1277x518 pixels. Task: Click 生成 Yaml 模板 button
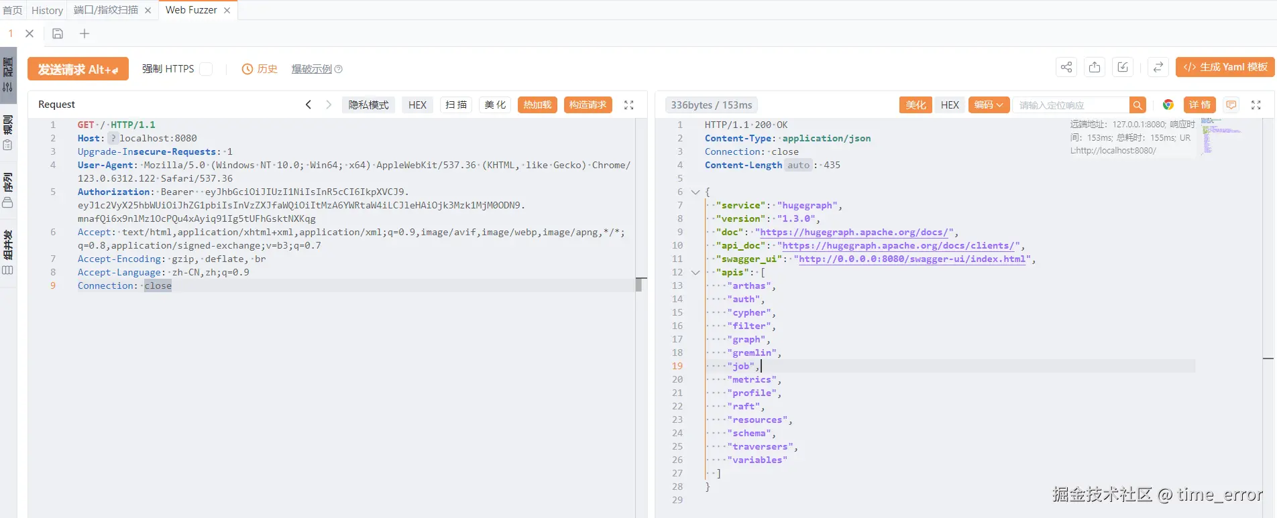pyautogui.click(x=1225, y=67)
